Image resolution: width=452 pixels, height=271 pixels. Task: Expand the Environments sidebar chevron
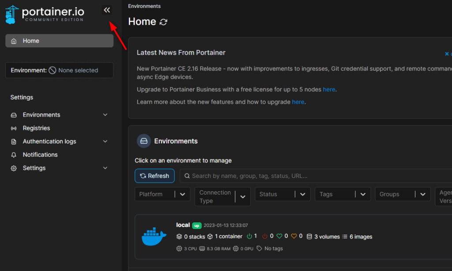[105, 115]
